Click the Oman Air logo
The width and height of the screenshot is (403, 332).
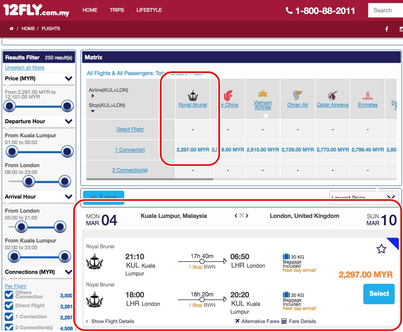[x=298, y=96]
